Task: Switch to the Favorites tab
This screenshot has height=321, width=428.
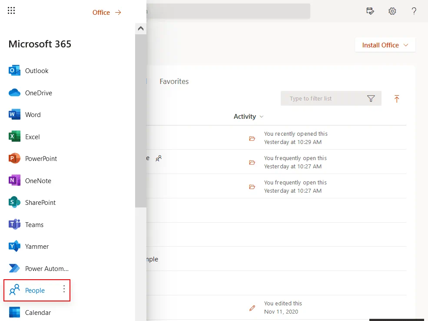Action: pos(174,81)
